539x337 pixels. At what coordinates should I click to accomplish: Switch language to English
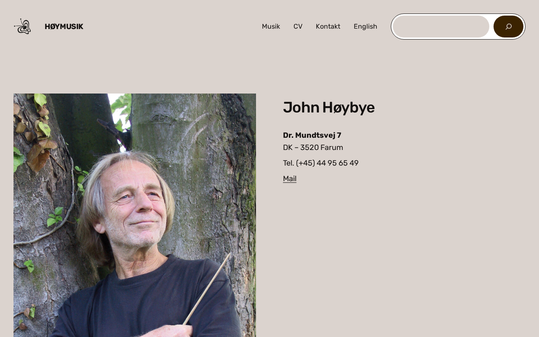tap(366, 27)
